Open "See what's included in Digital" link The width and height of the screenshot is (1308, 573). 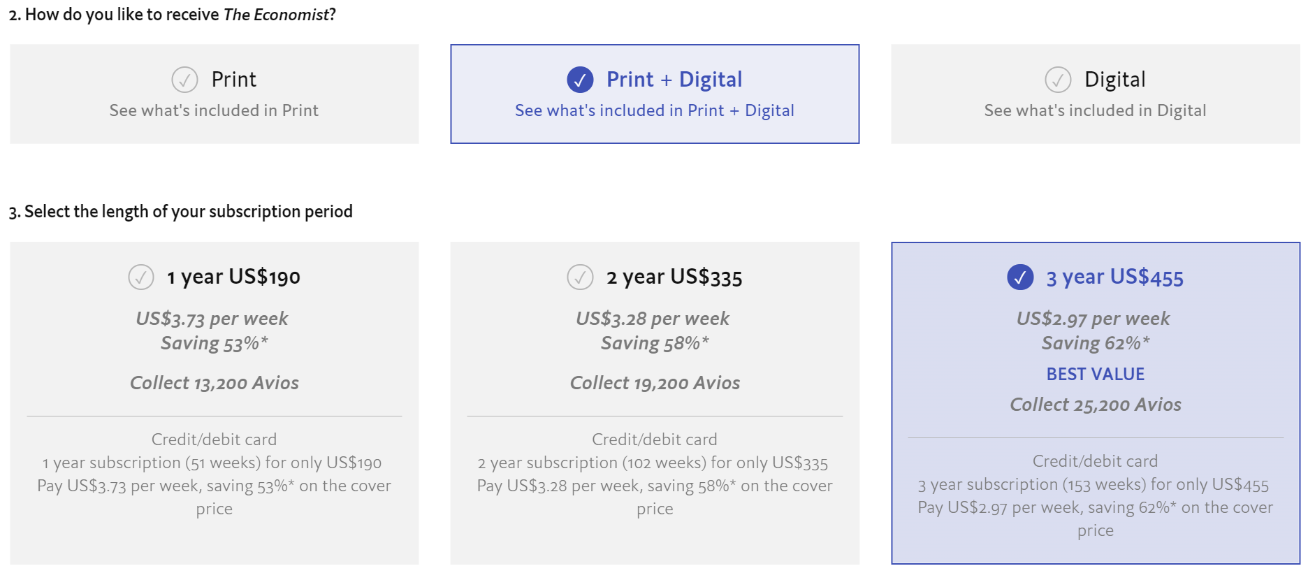(1095, 110)
